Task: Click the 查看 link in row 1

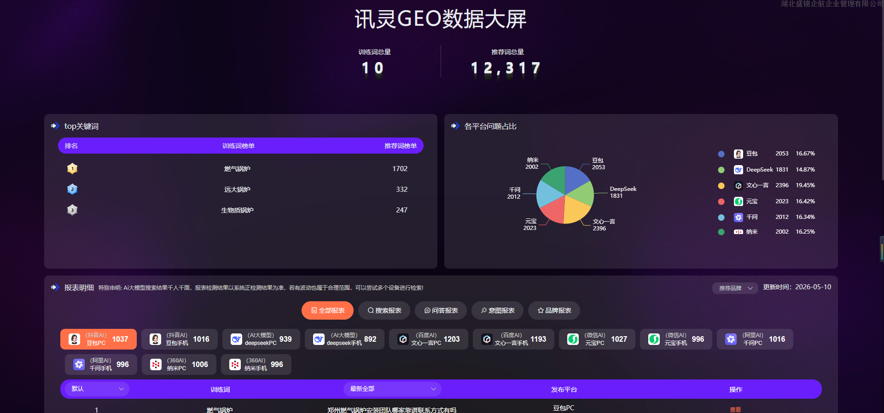Action: (735, 409)
